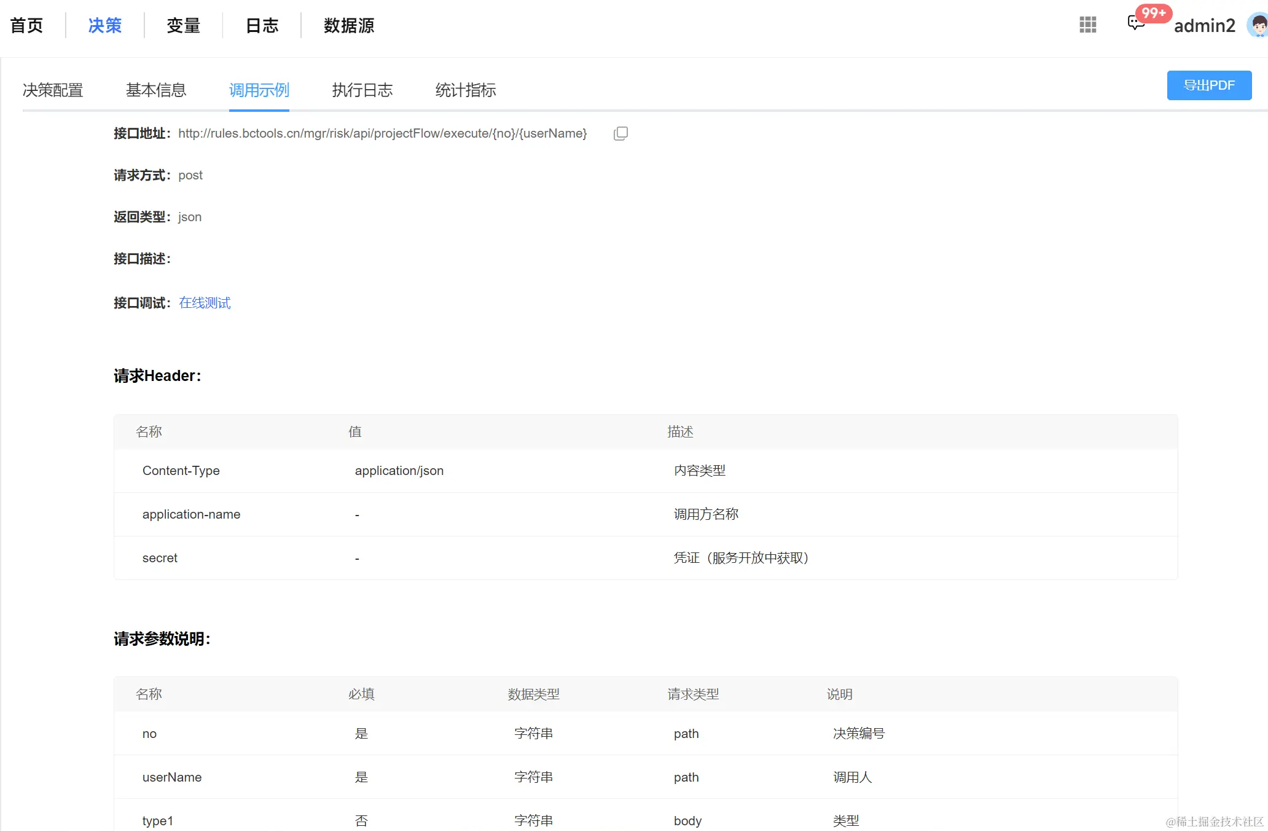Click the 导出PDF button
Screen dimensions: 1268x832
click(1209, 85)
